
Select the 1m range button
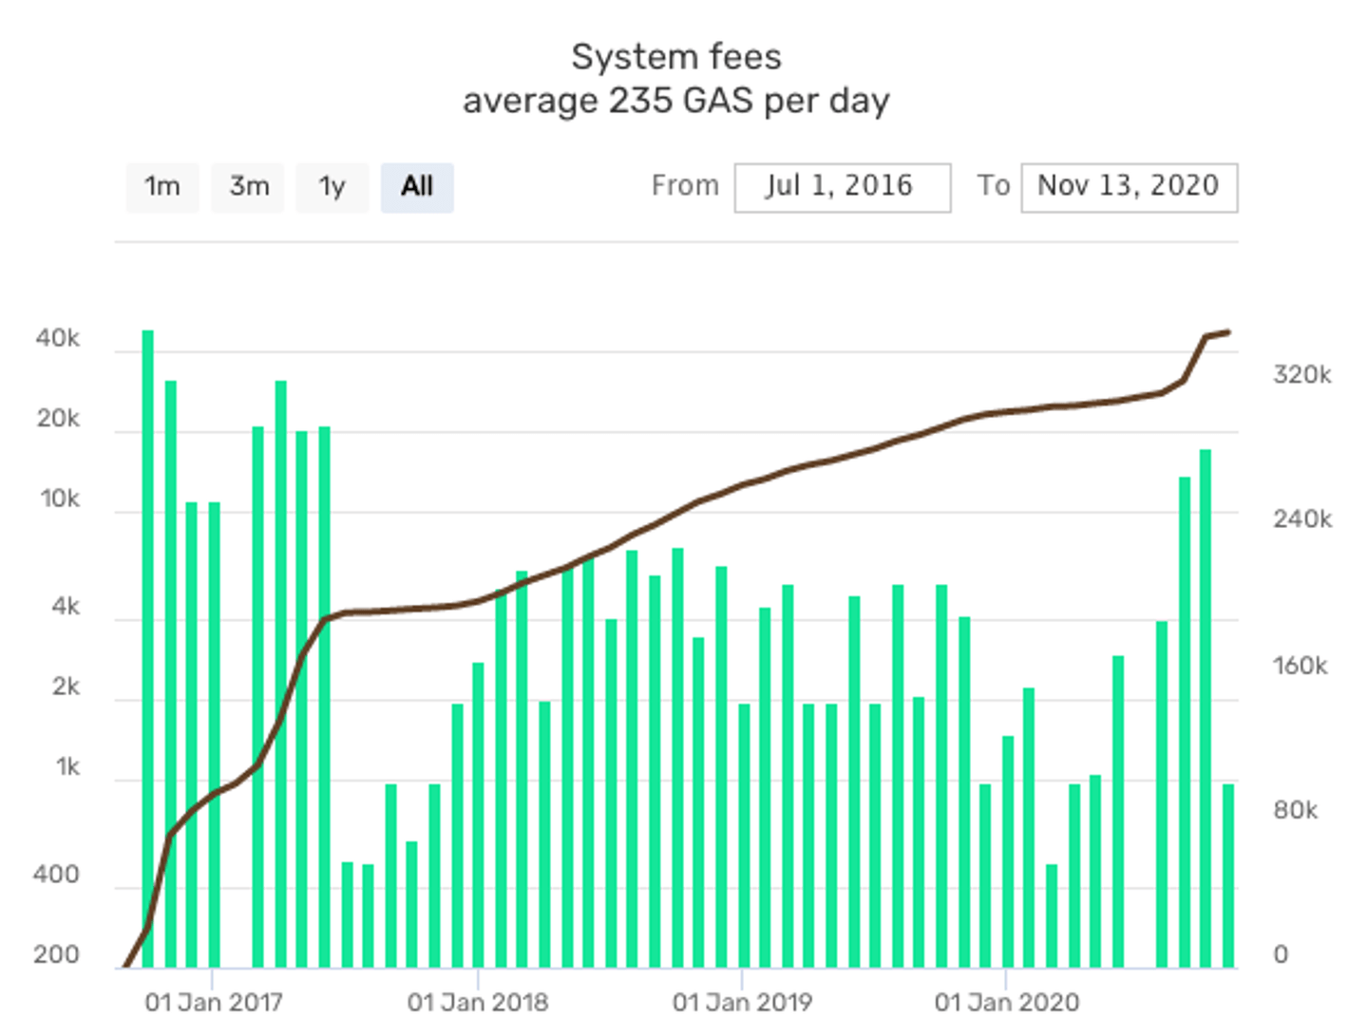click(162, 187)
